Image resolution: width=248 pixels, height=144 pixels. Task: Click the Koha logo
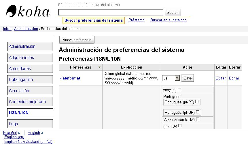click(x=28, y=12)
